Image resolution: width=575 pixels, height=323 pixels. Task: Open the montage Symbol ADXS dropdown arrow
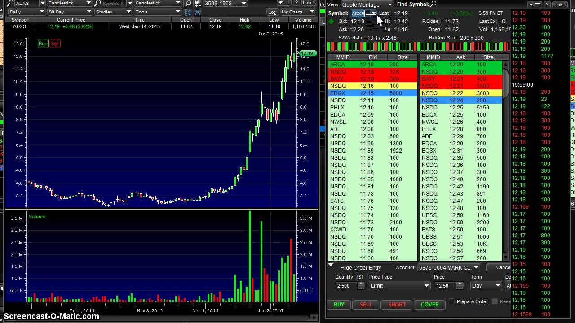click(x=373, y=13)
